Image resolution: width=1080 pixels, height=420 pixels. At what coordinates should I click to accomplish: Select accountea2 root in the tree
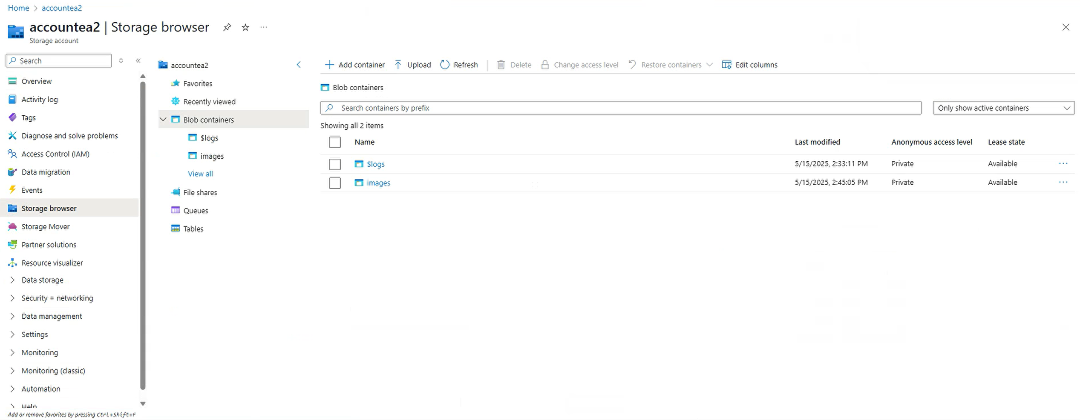[190, 65]
